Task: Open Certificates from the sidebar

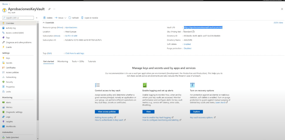Action: tap(11, 68)
